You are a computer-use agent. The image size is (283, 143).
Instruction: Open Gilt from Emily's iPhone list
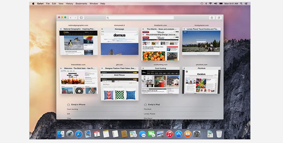pos(68,114)
